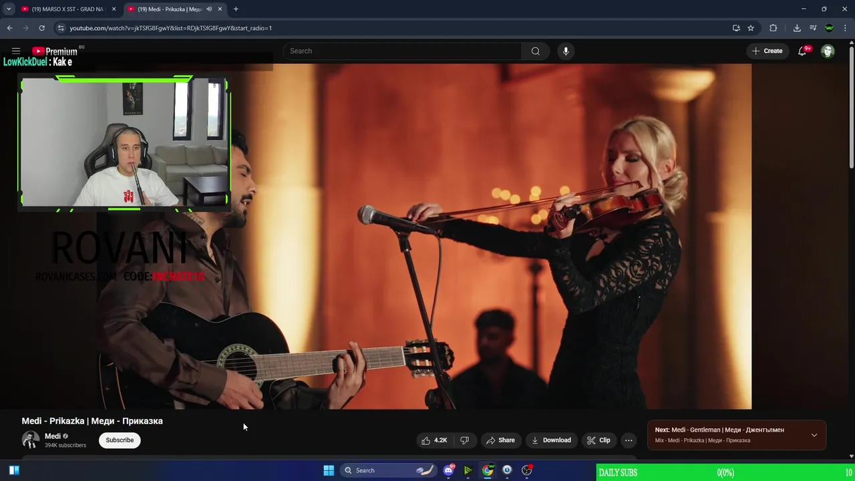The height and width of the screenshot is (481, 855).
Task: Switch to the MARSO X SST - GRAD NA tab
Action: (x=67, y=9)
